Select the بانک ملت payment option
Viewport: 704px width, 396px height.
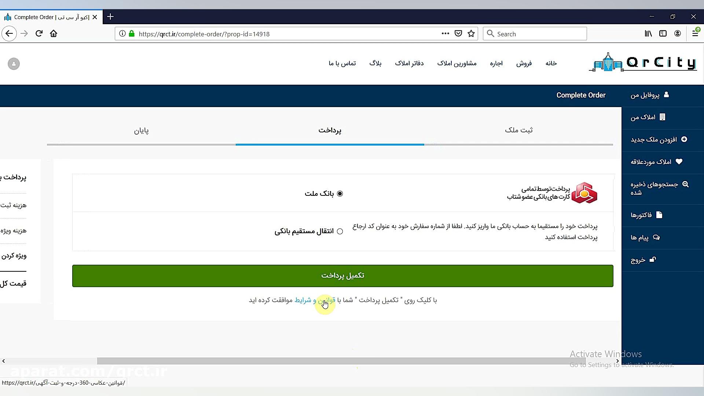[340, 194]
